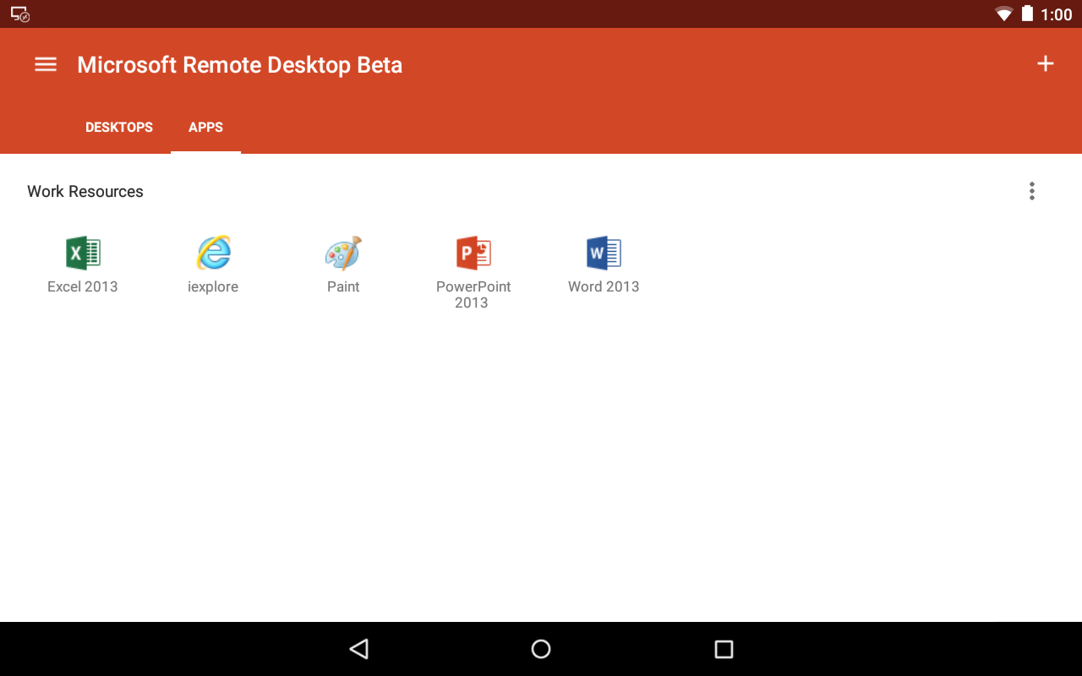Click the Microsoft Remote Desktop Beta title
The height and width of the screenshot is (676, 1082).
(x=240, y=65)
